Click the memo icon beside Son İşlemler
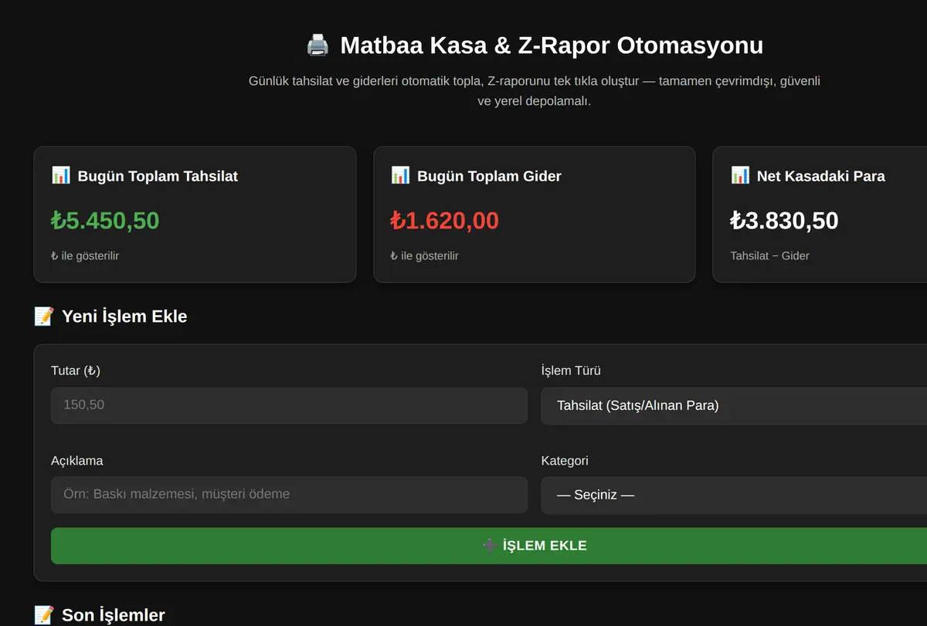 click(44, 615)
